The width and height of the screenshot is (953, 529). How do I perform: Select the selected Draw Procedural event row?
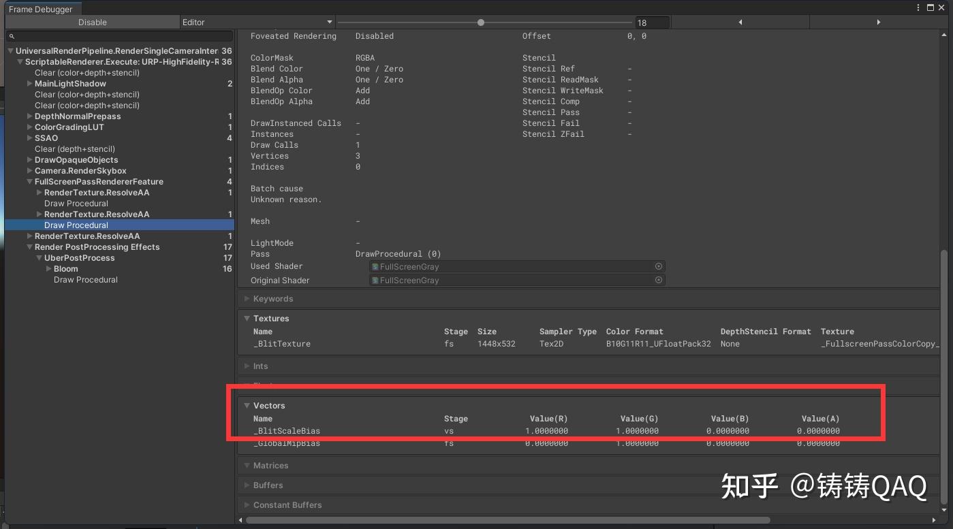point(119,225)
